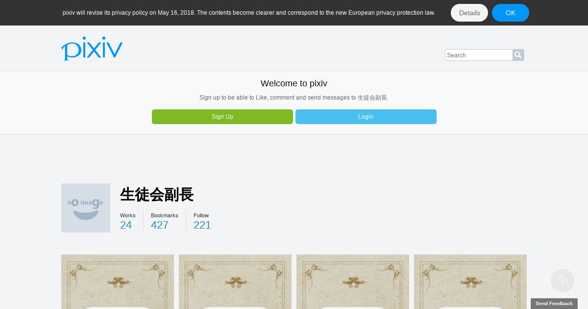Open the first artwork thumbnail
Screen dimensions: 588x309
coord(118,282)
